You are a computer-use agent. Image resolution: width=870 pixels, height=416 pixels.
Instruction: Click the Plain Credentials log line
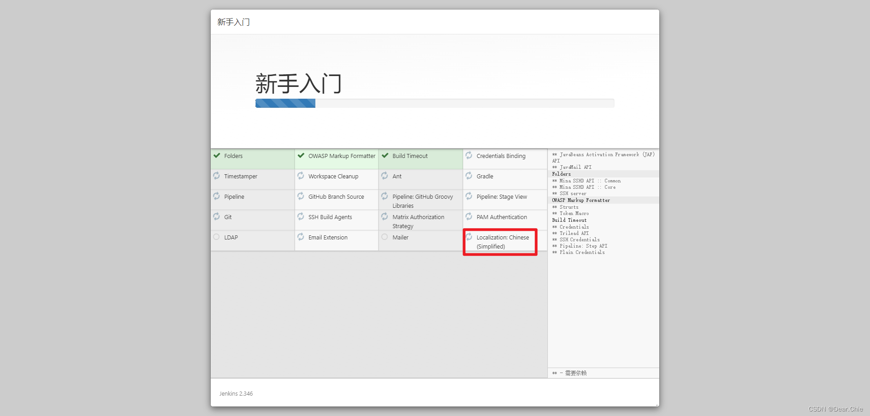(x=578, y=252)
